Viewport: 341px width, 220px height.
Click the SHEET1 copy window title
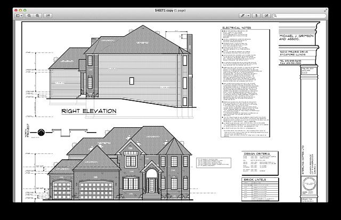click(170, 10)
